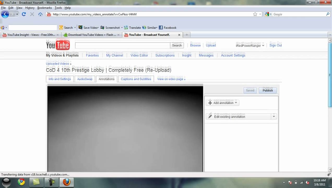Open Account Settings link
Image resolution: width=332 pixels, height=188 pixels.
click(233, 55)
